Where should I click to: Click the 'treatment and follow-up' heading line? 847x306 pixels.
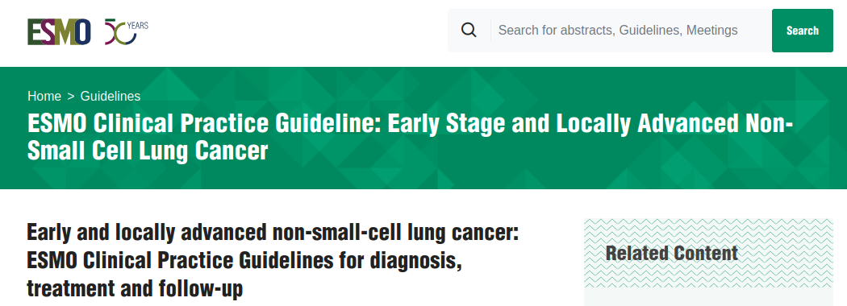pos(135,289)
